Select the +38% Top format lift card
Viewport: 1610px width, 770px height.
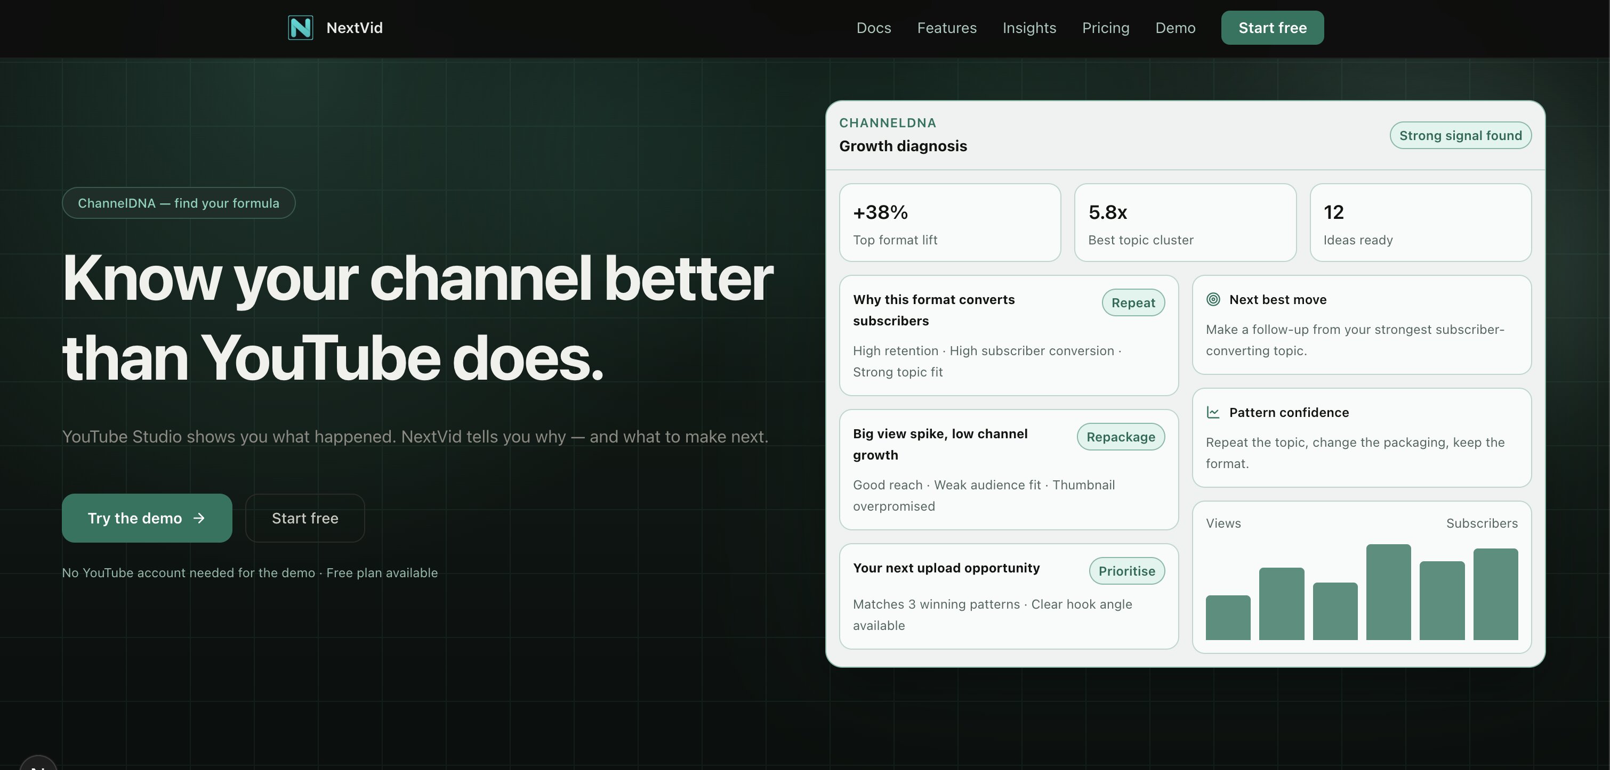click(x=950, y=223)
